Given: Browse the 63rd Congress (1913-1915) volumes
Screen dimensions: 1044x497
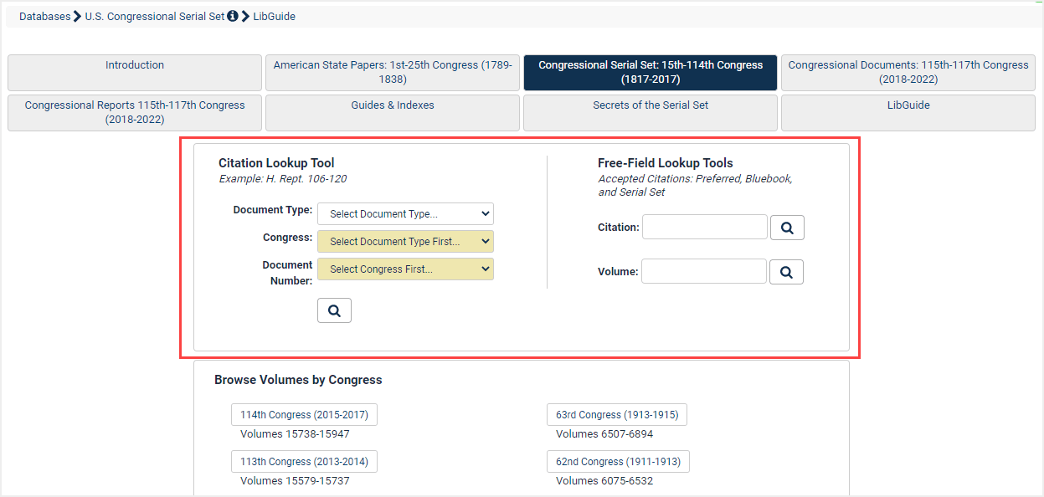Looking at the screenshot, I should [x=616, y=414].
